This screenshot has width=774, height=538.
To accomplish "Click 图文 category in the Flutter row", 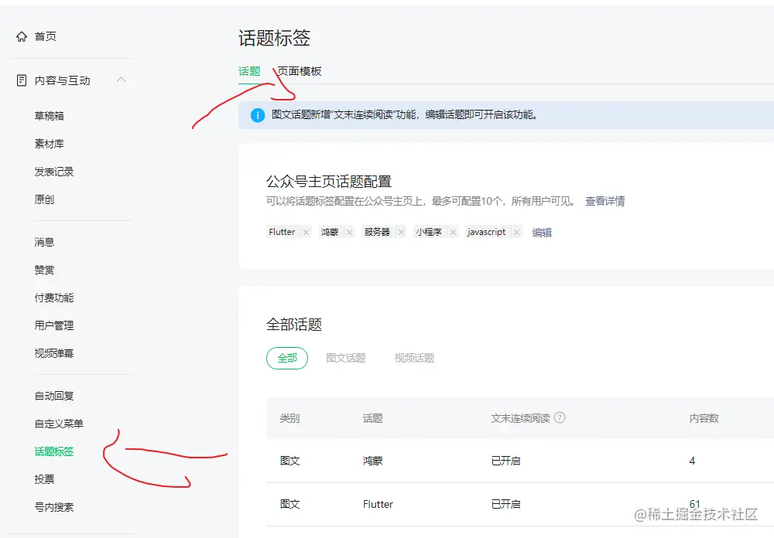I will point(289,504).
